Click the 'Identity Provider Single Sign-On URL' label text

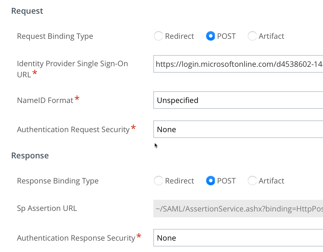pos(72,64)
